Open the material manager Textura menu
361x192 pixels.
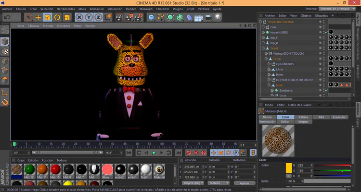coord(62,160)
